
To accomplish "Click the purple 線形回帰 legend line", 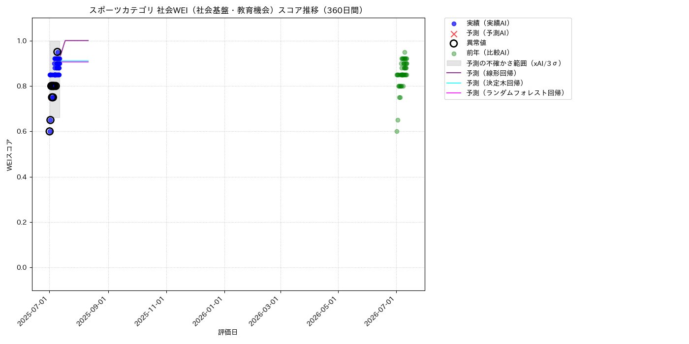I will 454,73.
